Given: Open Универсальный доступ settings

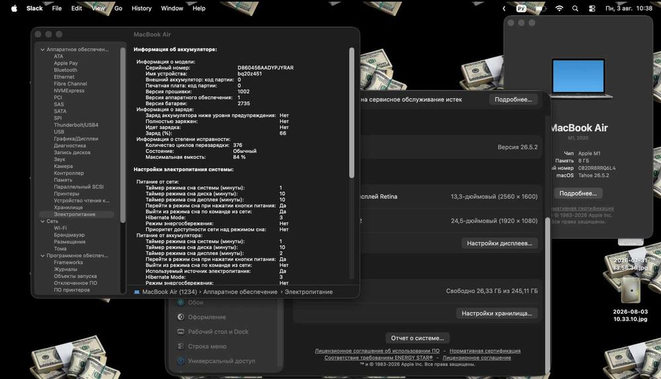Looking at the screenshot, I should (x=221, y=361).
